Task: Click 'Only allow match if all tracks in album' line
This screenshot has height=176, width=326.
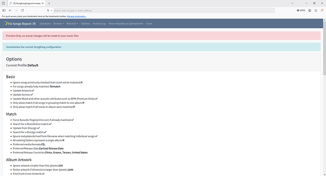Action: click(44, 107)
